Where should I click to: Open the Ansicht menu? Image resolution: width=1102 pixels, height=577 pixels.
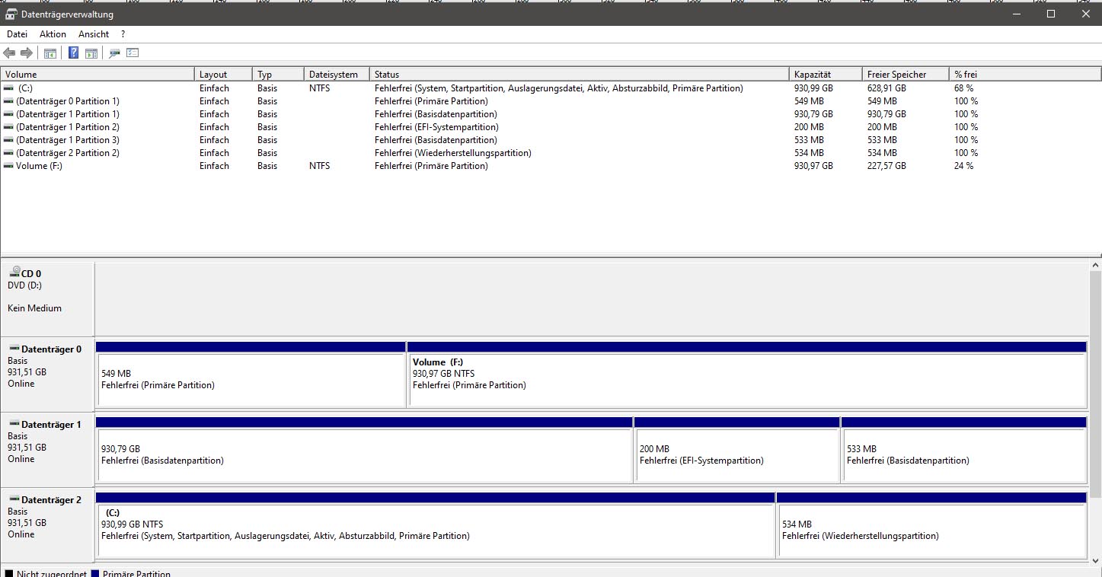94,34
